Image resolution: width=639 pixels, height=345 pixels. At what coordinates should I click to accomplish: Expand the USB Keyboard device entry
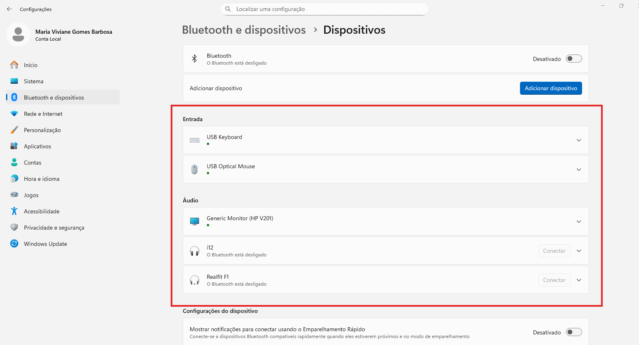[x=578, y=140]
